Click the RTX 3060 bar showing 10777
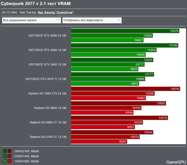 coord(108,65)
